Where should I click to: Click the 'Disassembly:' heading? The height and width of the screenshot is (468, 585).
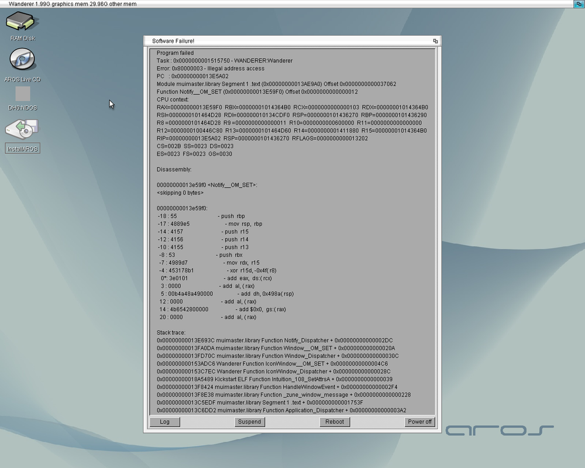174,170
